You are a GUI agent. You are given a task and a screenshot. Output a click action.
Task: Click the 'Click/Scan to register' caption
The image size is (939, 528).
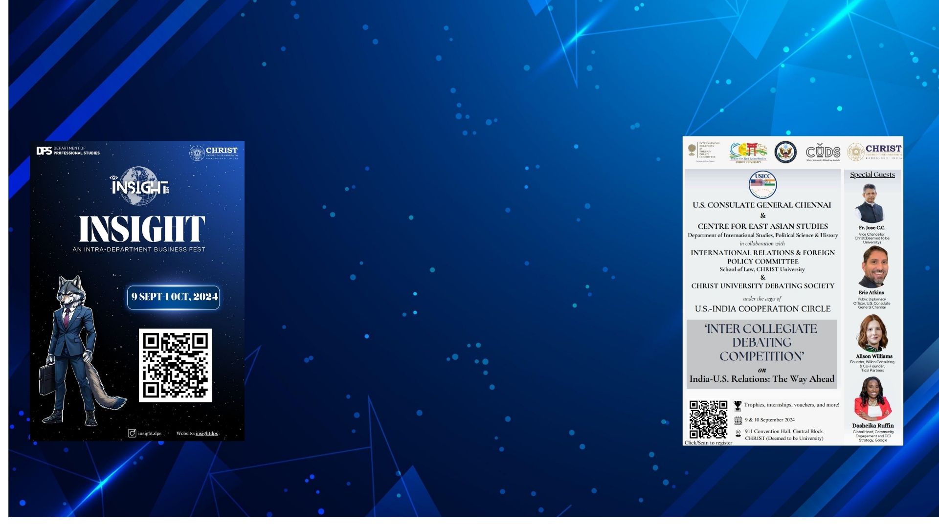click(708, 443)
